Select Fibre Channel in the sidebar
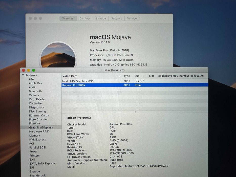The width and height of the screenshot is (236, 177). point(38,120)
